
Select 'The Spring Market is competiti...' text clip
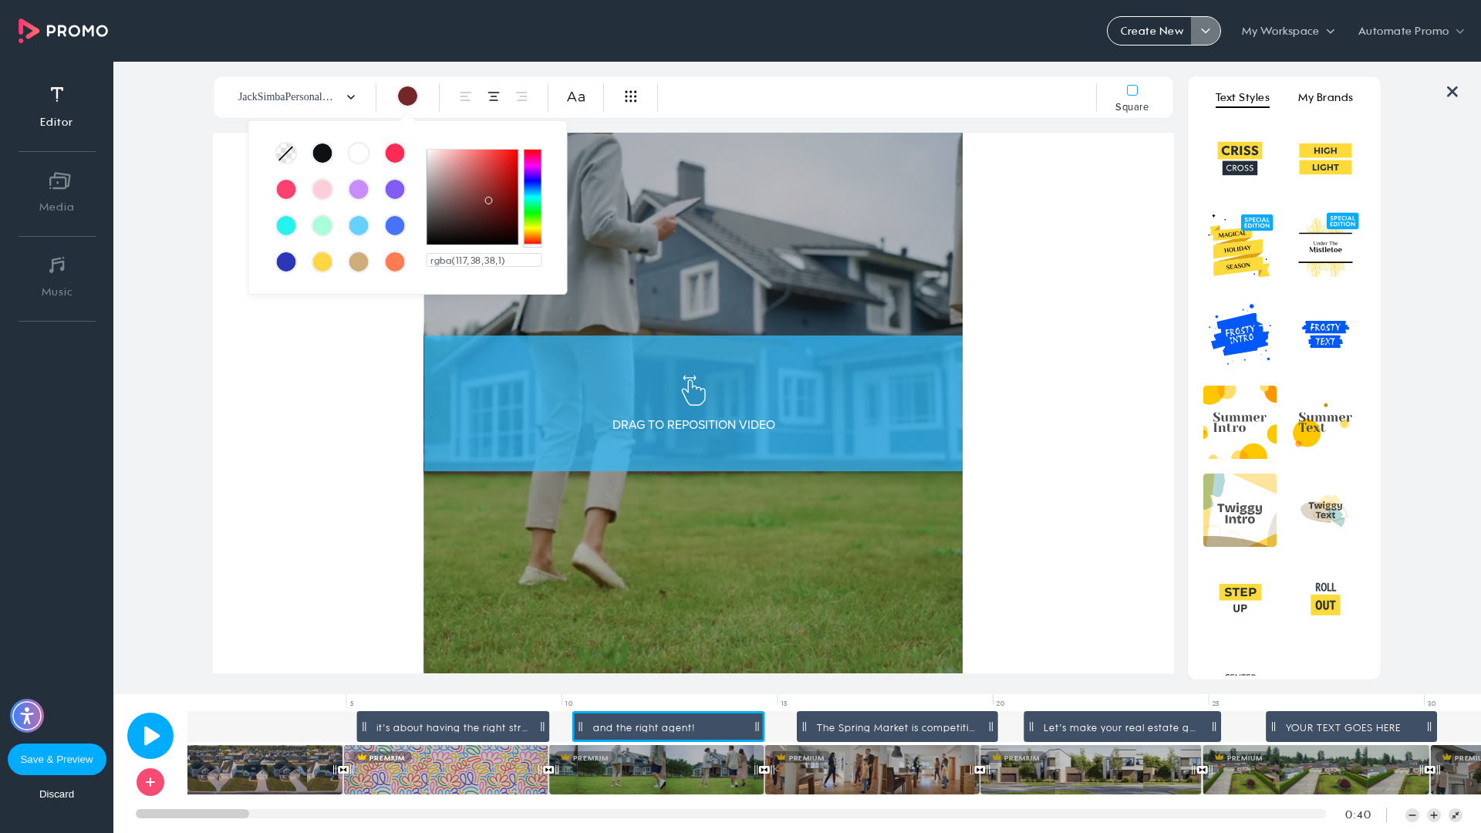[897, 727]
